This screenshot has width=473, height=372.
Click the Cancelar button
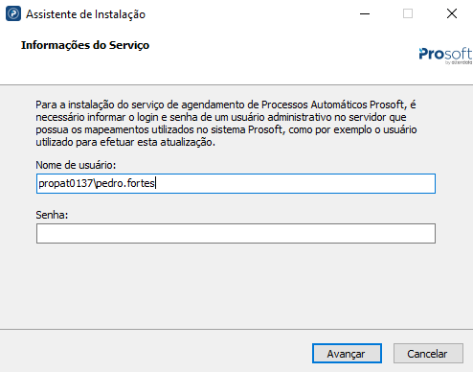428,354
